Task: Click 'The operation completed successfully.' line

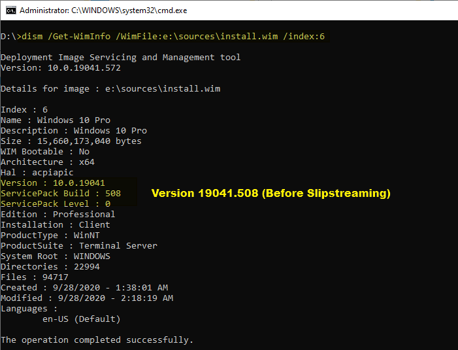Action: click(x=97, y=340)
